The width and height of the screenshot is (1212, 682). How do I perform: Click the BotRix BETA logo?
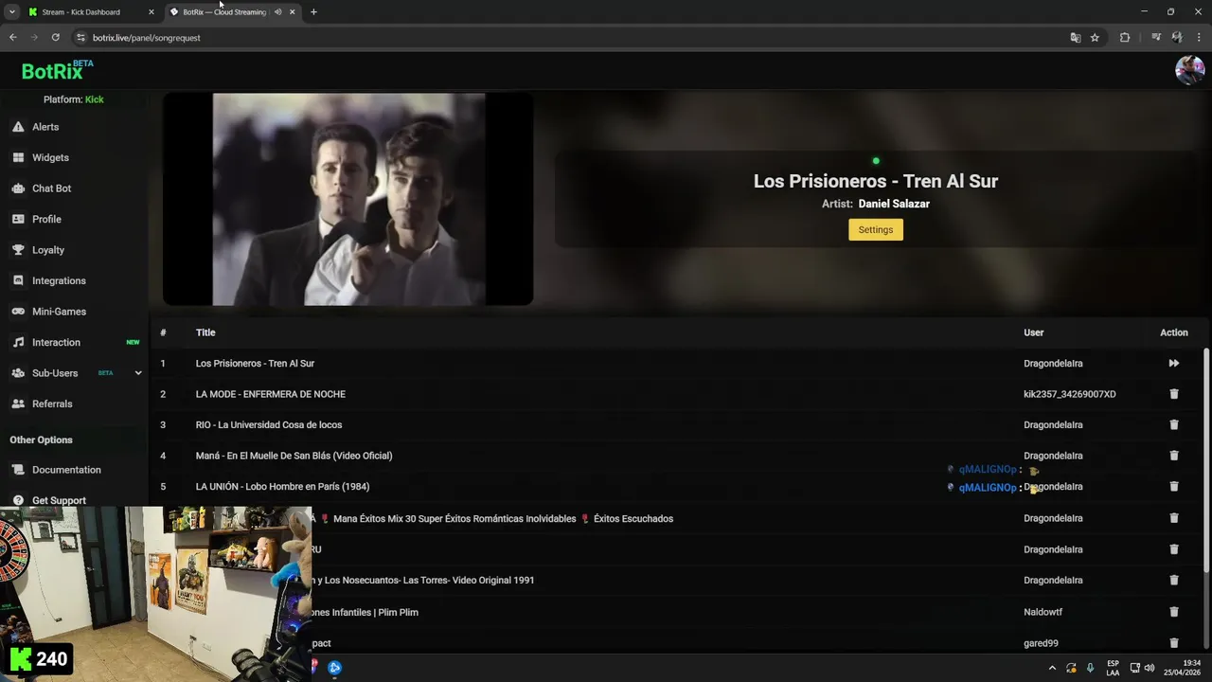tap(57, 71)
